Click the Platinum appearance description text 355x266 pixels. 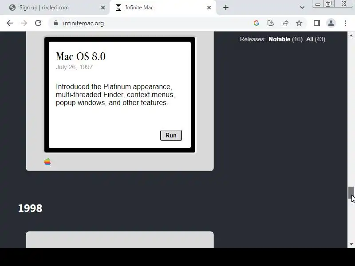point(115,94)
